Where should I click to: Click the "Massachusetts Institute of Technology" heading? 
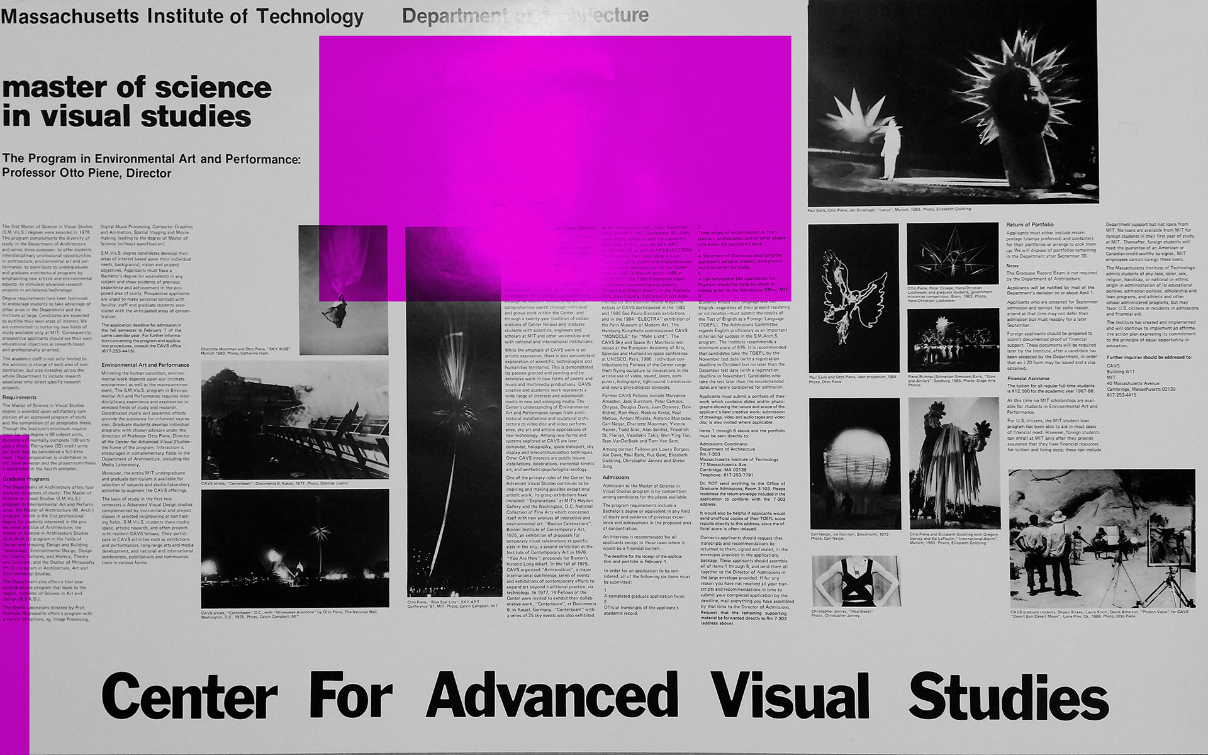[x=182, y=17]
